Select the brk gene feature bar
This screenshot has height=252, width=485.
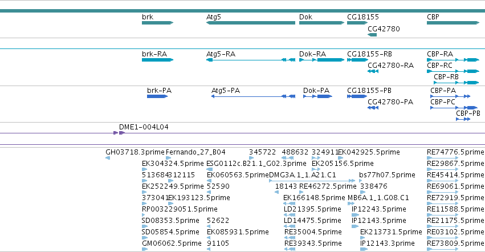tap(157, 23)
